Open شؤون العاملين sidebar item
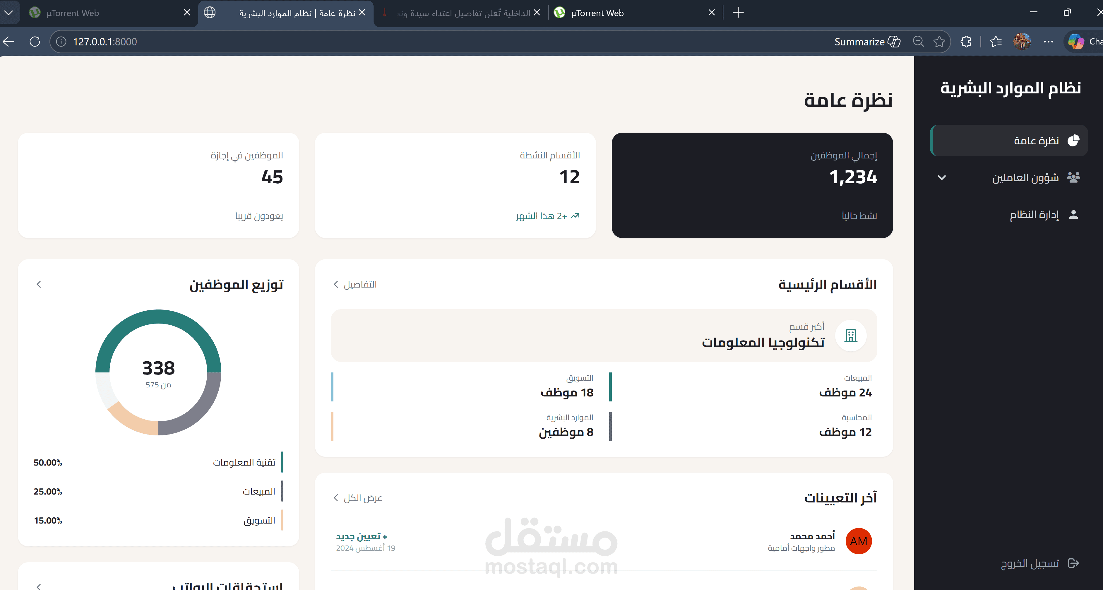This screenshot has height=590, width=1103. [x=1009, y=177]
